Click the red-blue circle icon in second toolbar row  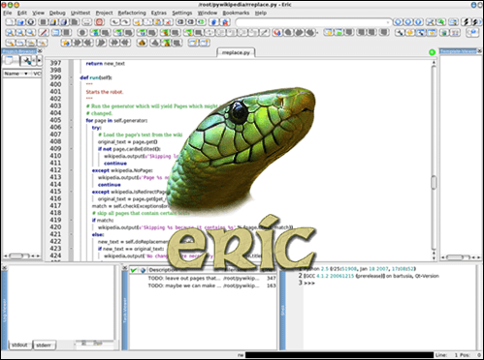coord(276,33)
